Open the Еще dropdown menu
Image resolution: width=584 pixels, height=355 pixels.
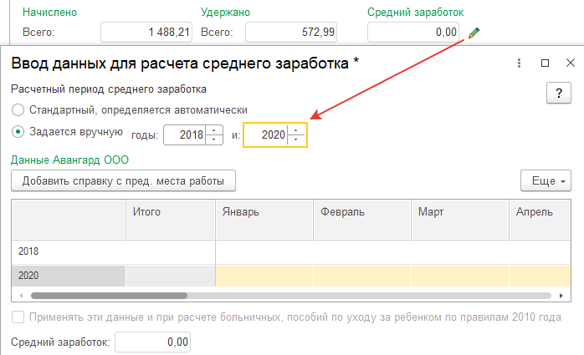point(546,180)
